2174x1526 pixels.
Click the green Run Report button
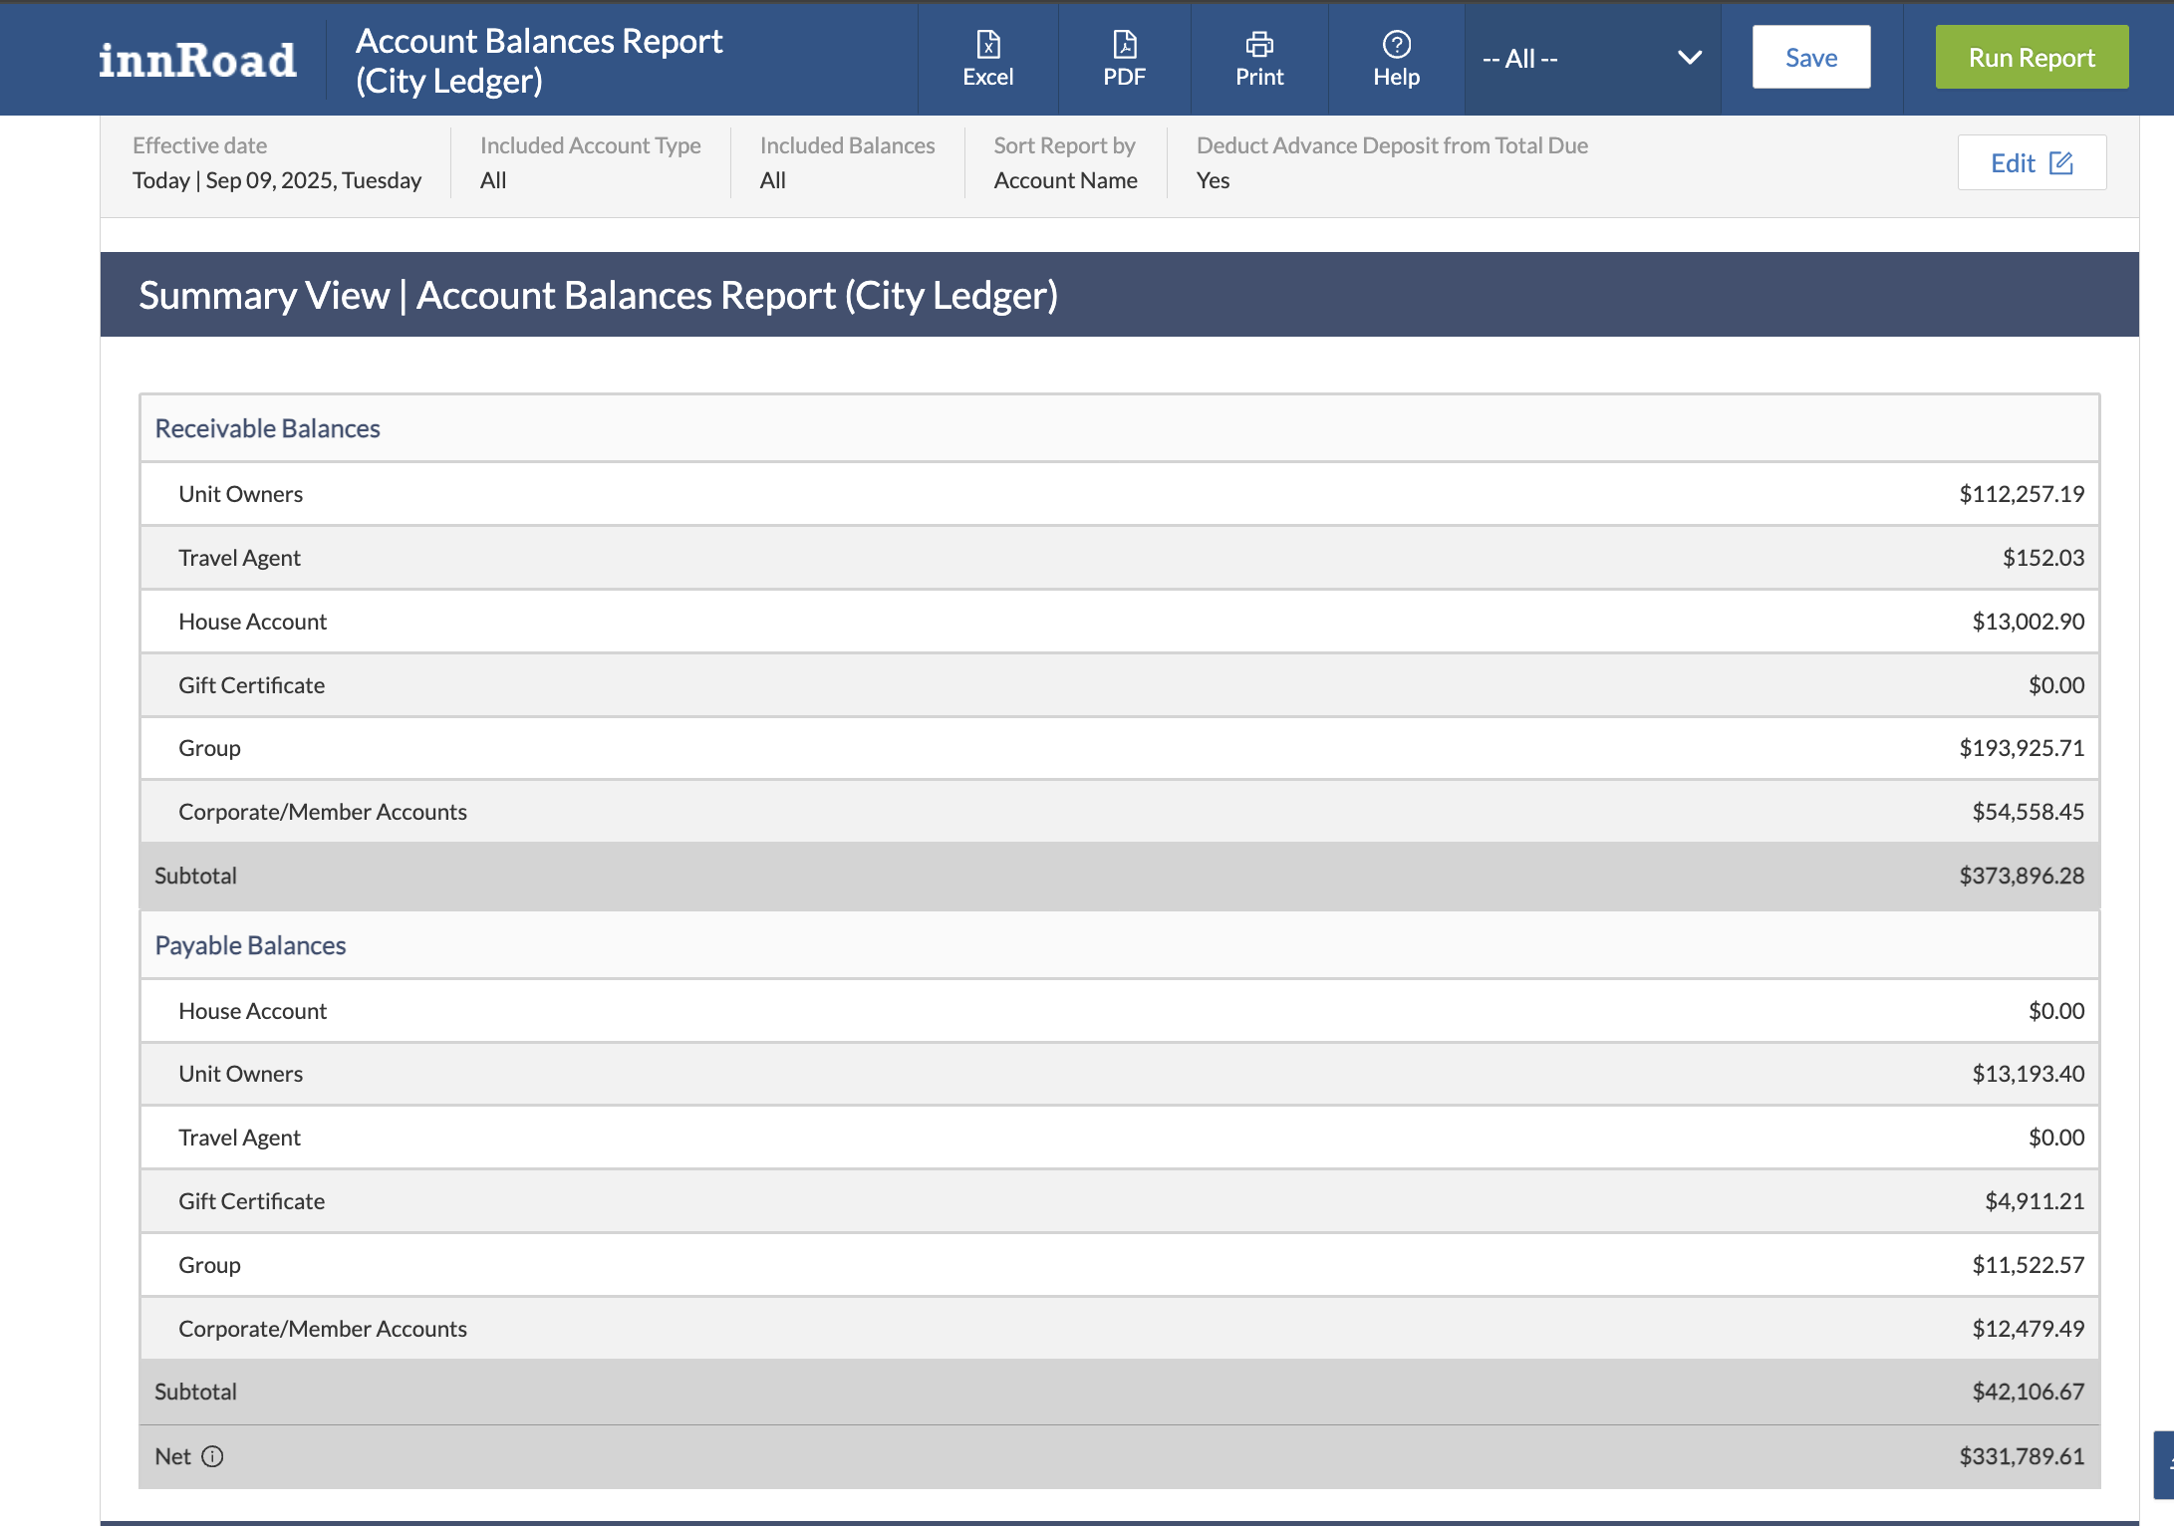pyautogui.click(x=2031, y=58)
